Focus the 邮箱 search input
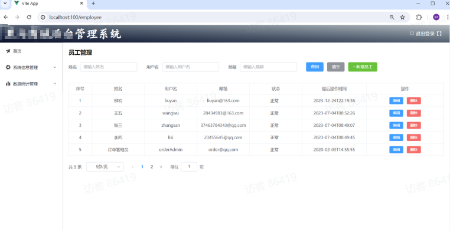 pyautogui.click(x=268, y=67)
